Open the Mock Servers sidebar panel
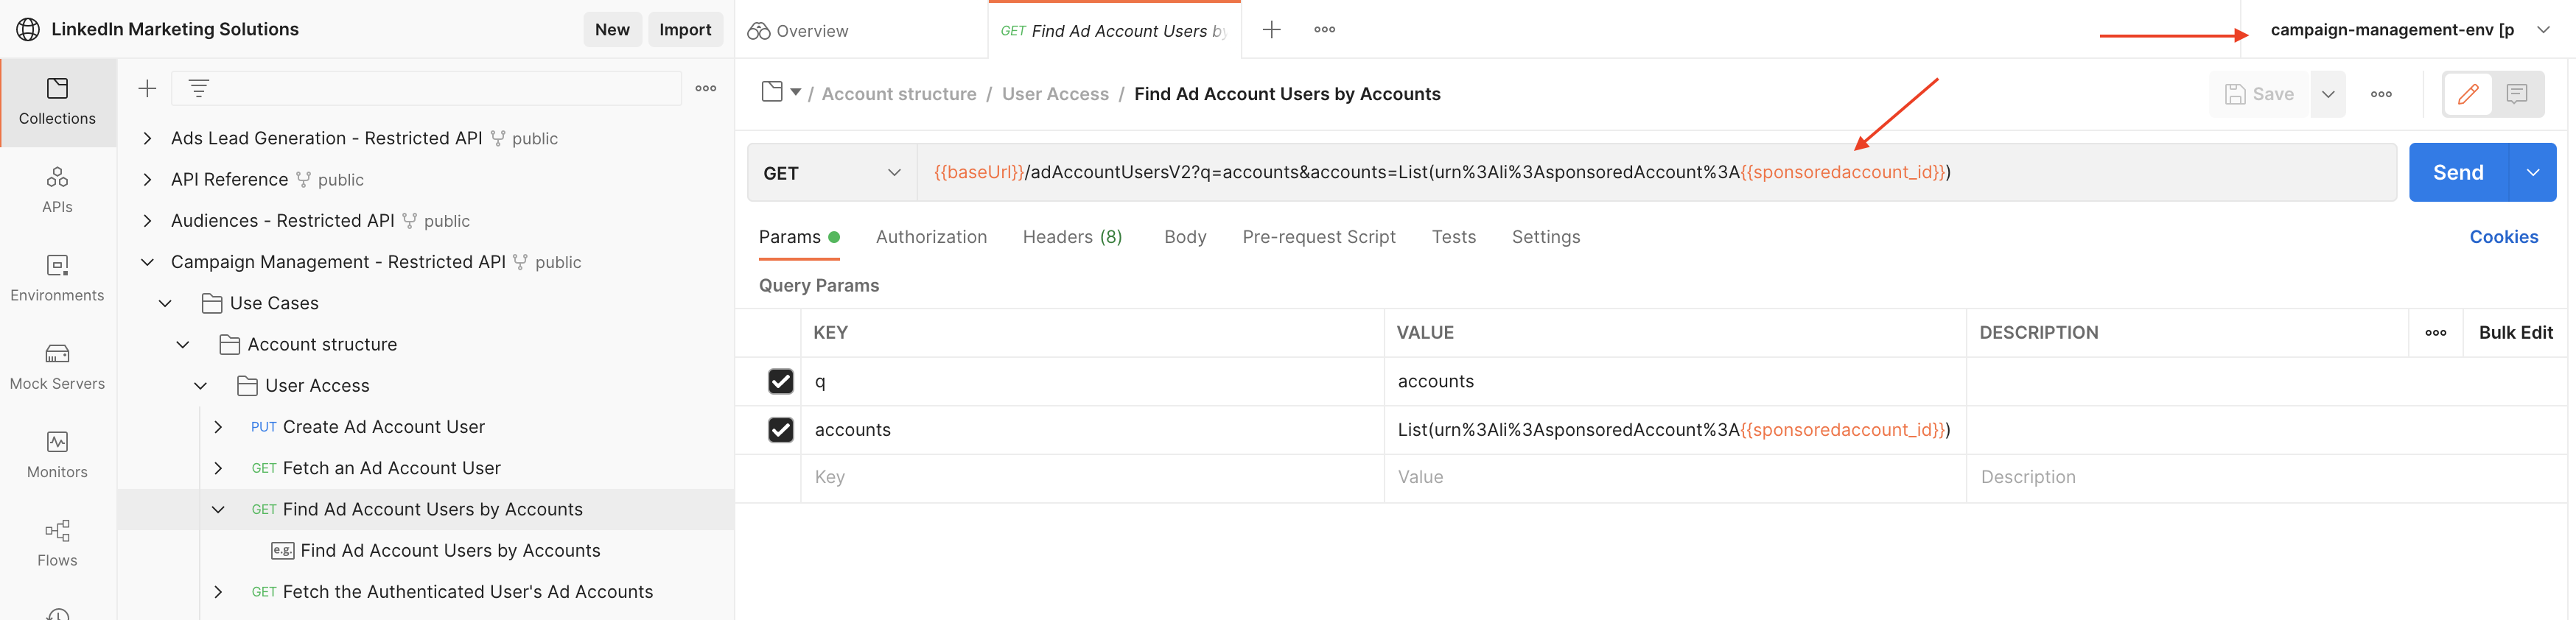The height and width of the screenshot is (620, 2576). (57, 367)
